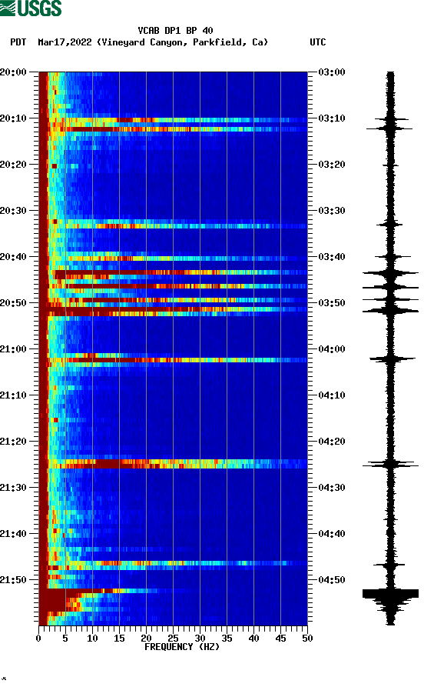Click the 21:40 PDT time label
This screenshot has height=687, width=424.
coord(13,534)
